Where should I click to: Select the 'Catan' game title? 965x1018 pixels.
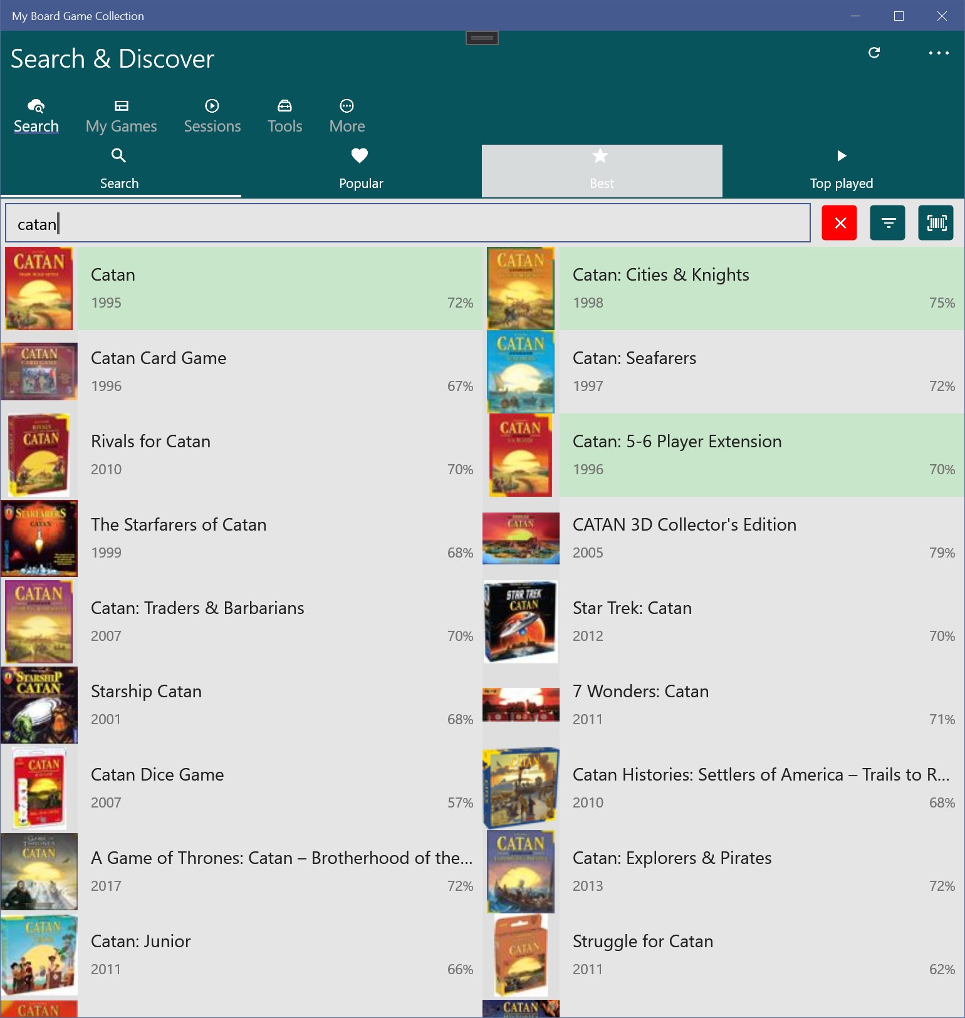click(113, 275)
